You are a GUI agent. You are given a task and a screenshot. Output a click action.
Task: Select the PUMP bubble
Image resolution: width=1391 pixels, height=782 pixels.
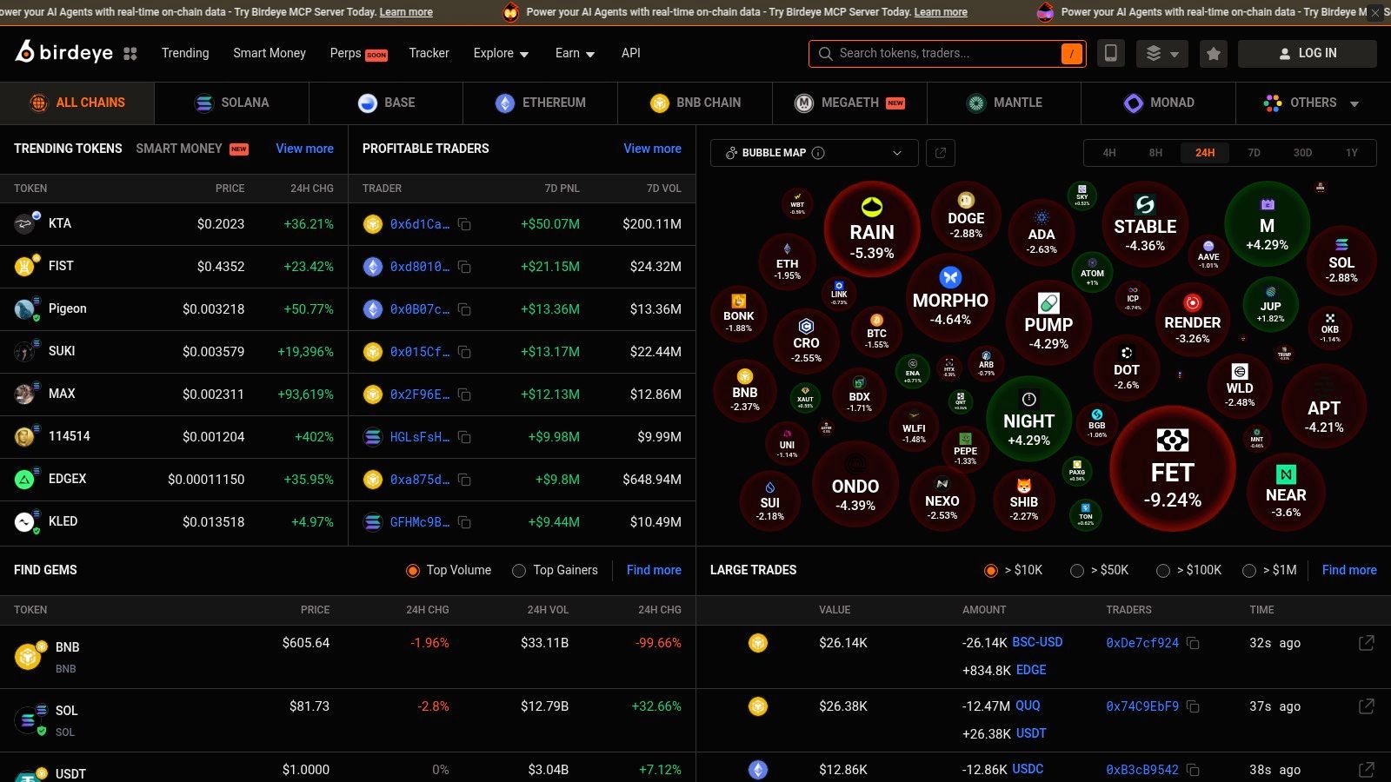click(x=1048, y=321)
